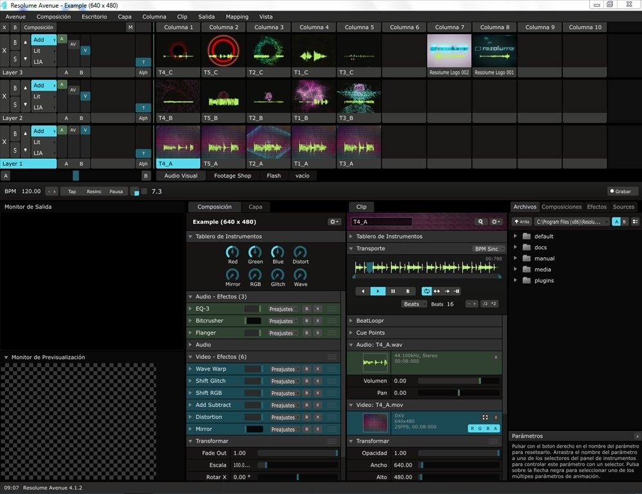This screenshot has width=642, height=494.
Task: Click the Green dashboard knob
Action: pos(255,252)
